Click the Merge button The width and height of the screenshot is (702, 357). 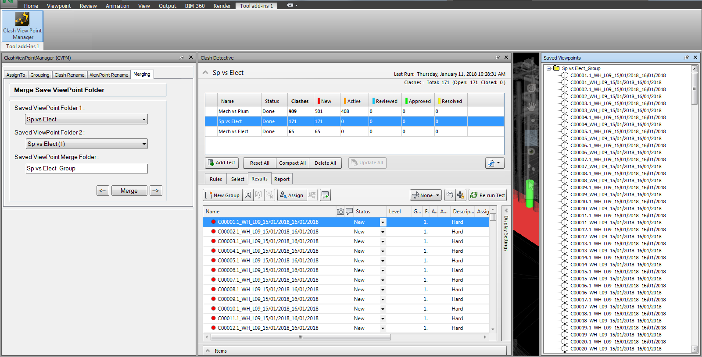(x=129, y=191)
